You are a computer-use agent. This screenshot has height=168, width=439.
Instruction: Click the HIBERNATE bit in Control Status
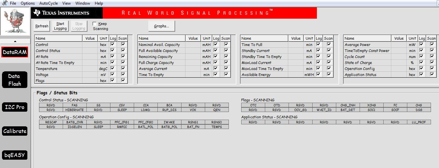click(75, 110)
